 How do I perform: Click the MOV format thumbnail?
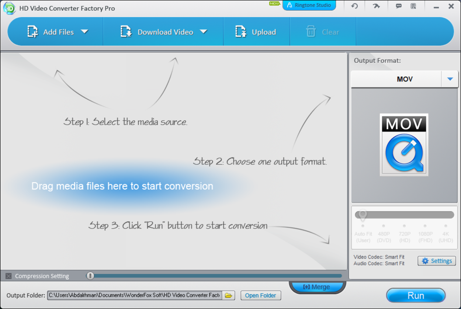click(404, 145)
